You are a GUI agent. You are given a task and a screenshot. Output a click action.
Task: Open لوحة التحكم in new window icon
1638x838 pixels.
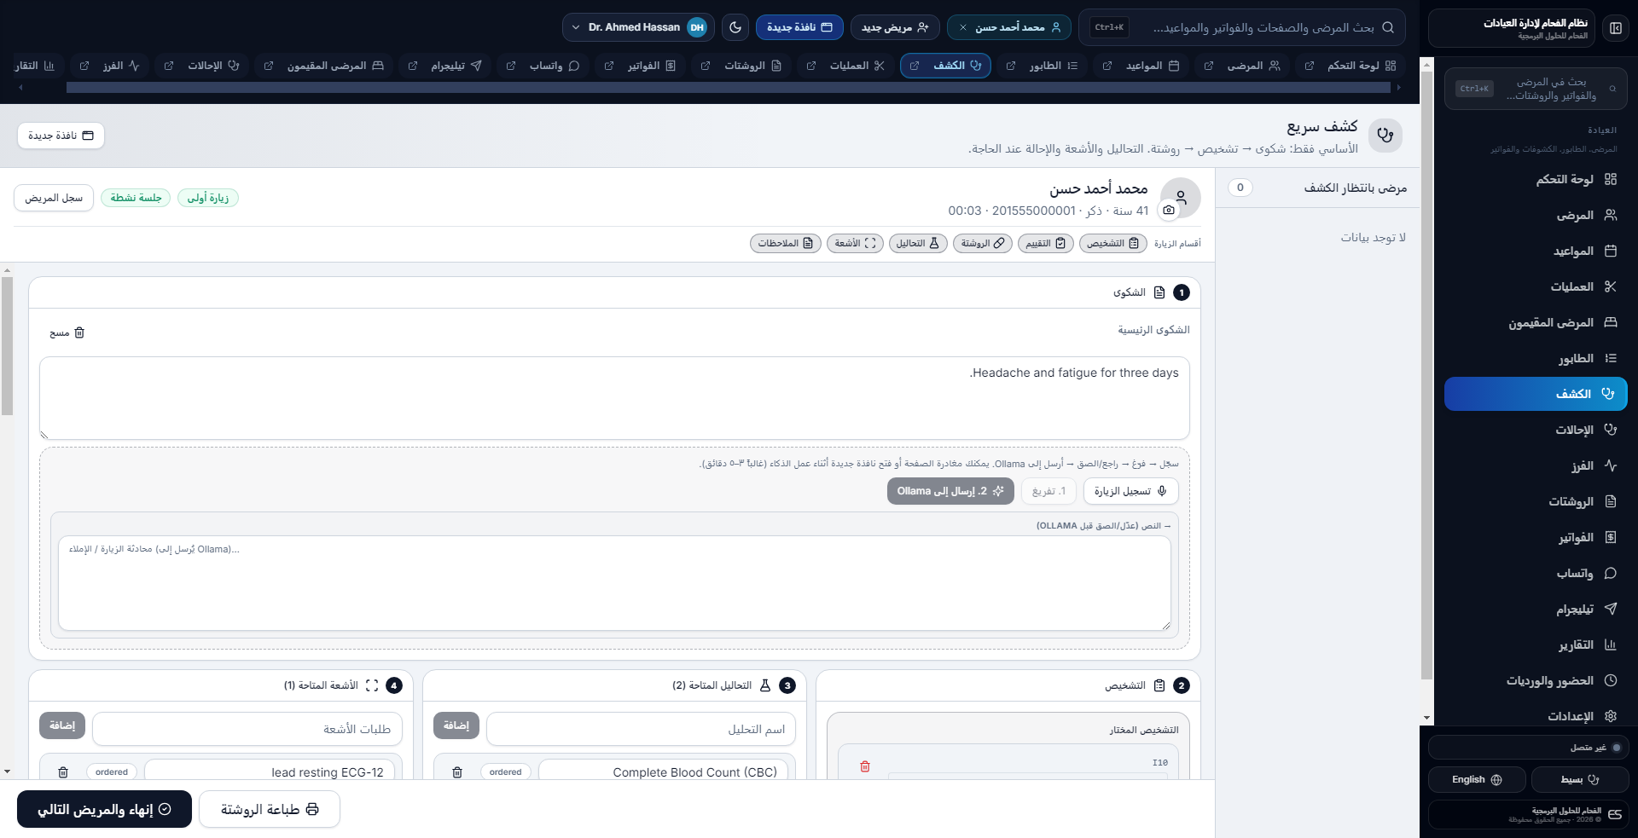tap(1310, 66)
